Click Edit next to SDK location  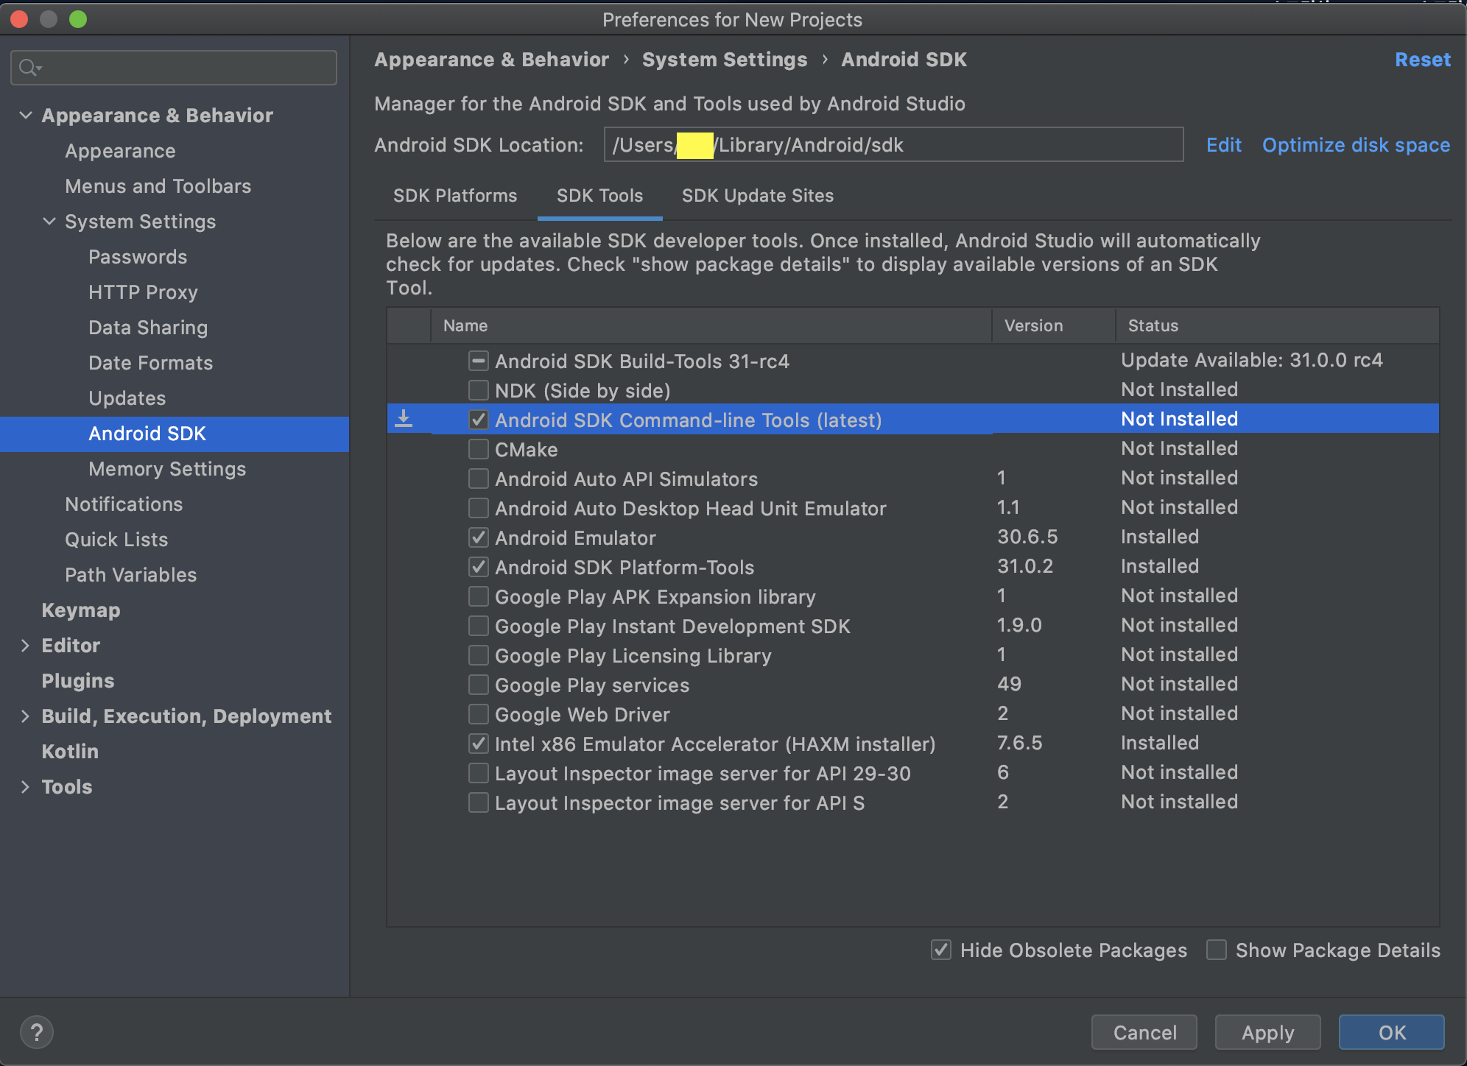1223,145
